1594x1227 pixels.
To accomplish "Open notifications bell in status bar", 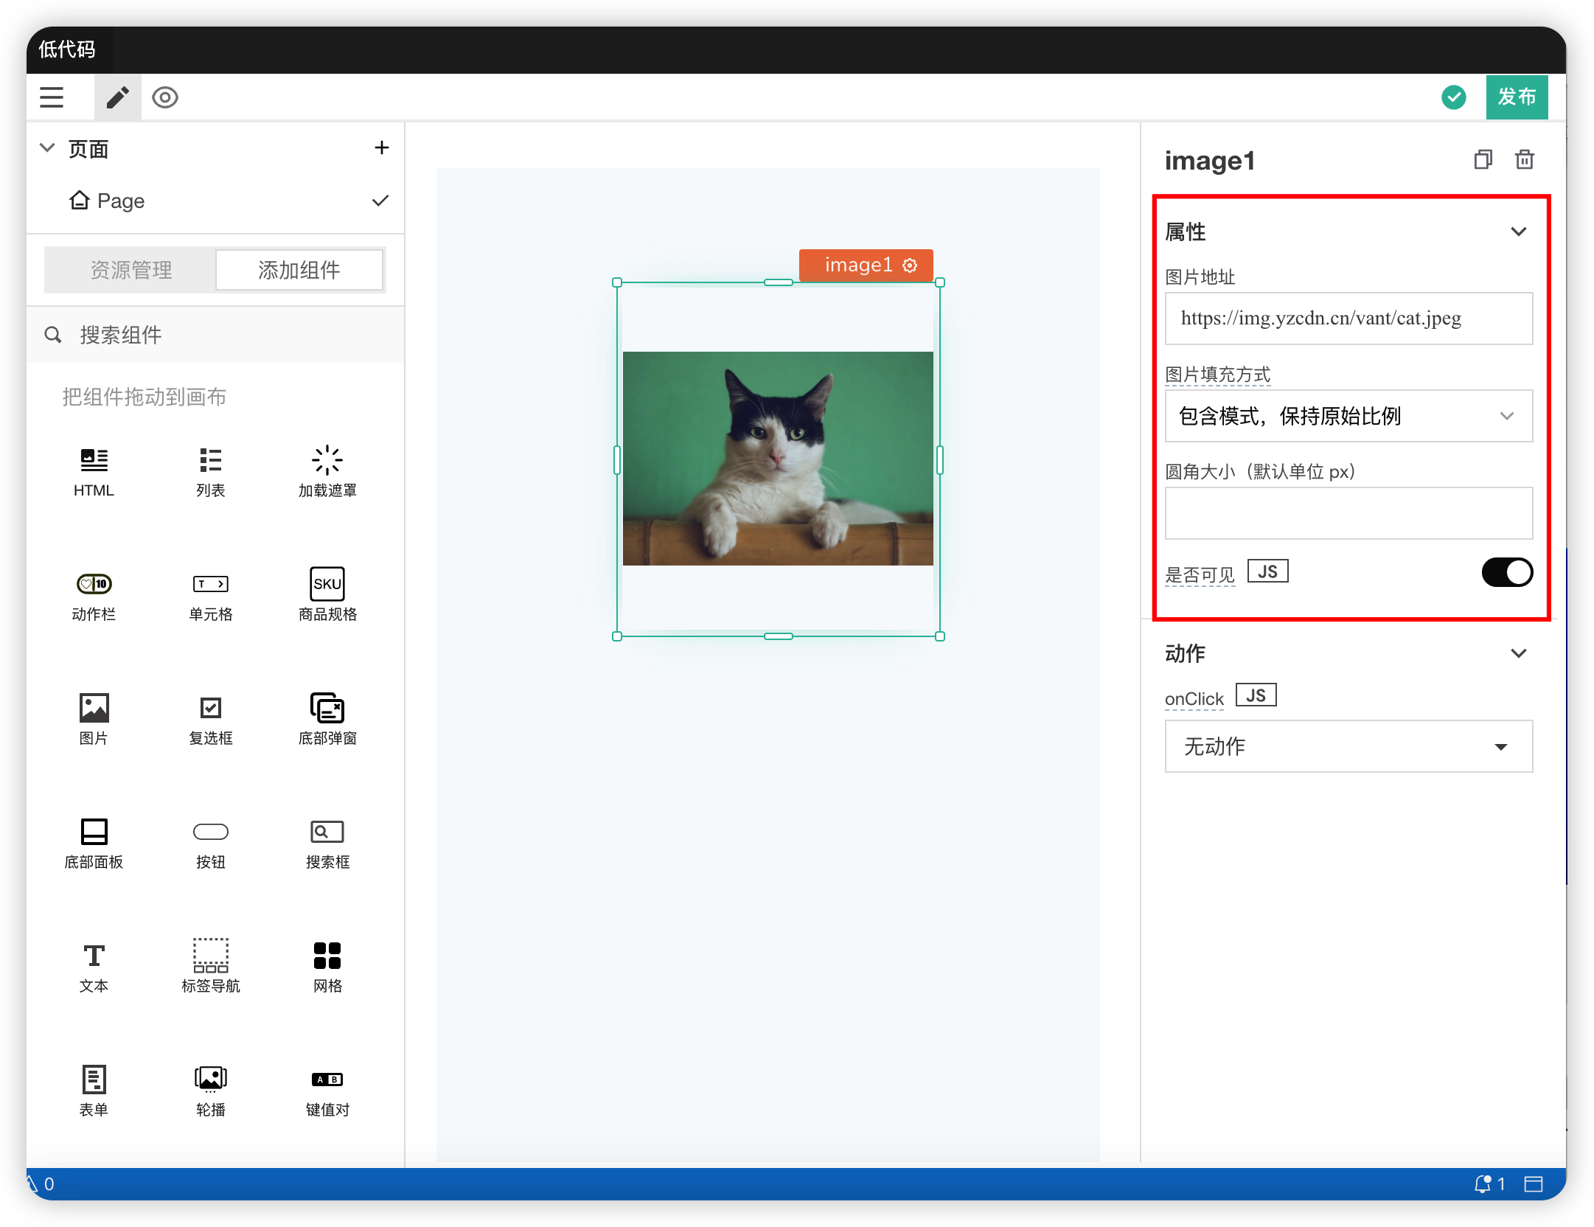I will (1483, 1184).
